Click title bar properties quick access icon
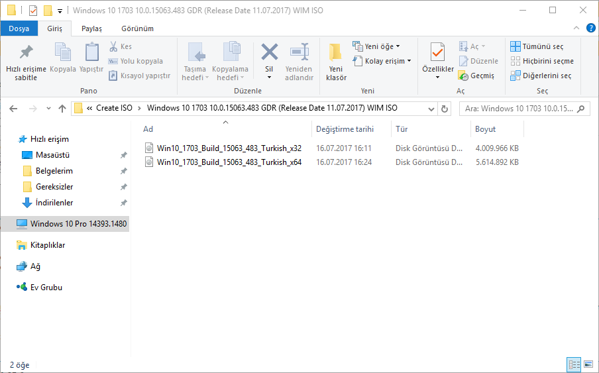This screenshot has height=373, width=599. coord(33,11)
